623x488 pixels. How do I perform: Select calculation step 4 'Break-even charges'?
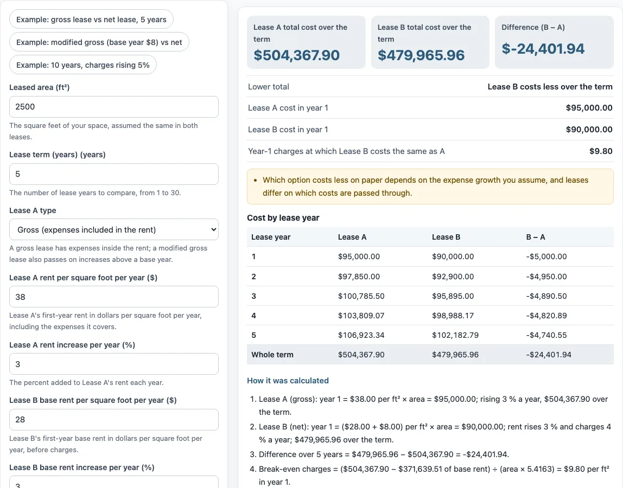click(x=434, y=476)
